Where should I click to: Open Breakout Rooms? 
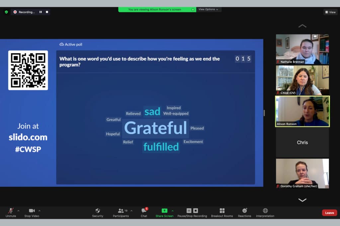pyautogui.click(x=222, y=211)
